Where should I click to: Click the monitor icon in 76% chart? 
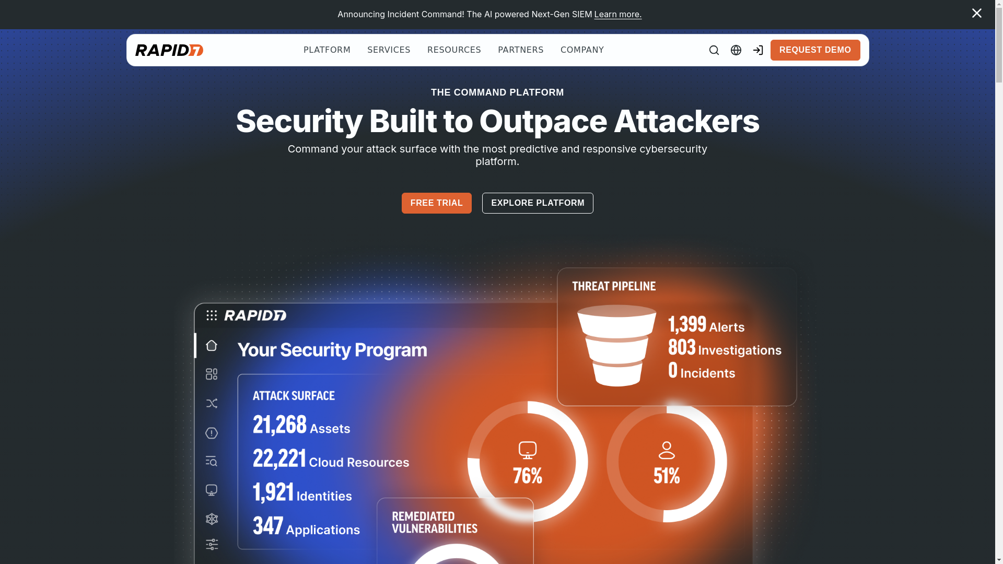tap(528, 450)
